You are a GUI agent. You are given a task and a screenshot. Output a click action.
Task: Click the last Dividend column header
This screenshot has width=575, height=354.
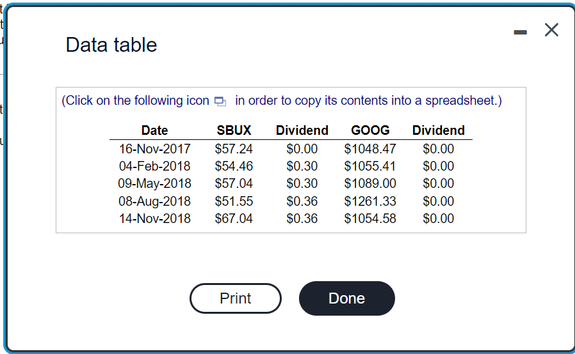point(439,130)
